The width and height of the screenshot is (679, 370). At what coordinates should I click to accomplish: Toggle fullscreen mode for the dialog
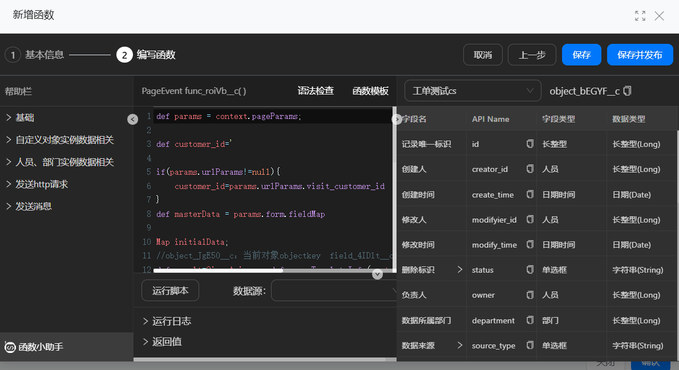point(640,16)
